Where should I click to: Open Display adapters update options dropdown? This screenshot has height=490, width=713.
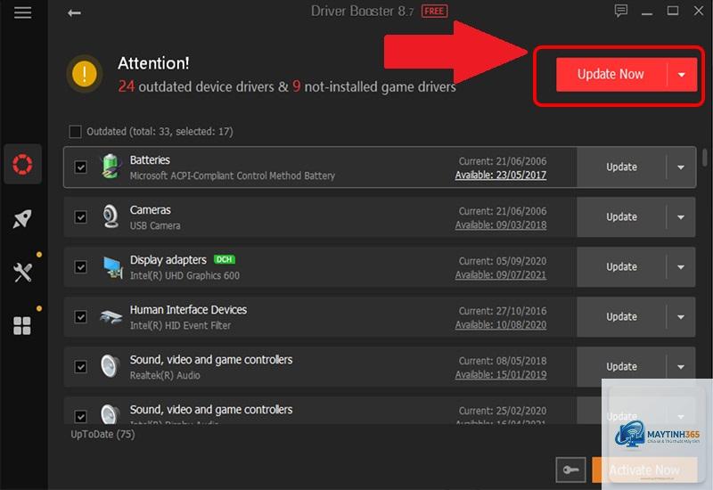point(681,267)
